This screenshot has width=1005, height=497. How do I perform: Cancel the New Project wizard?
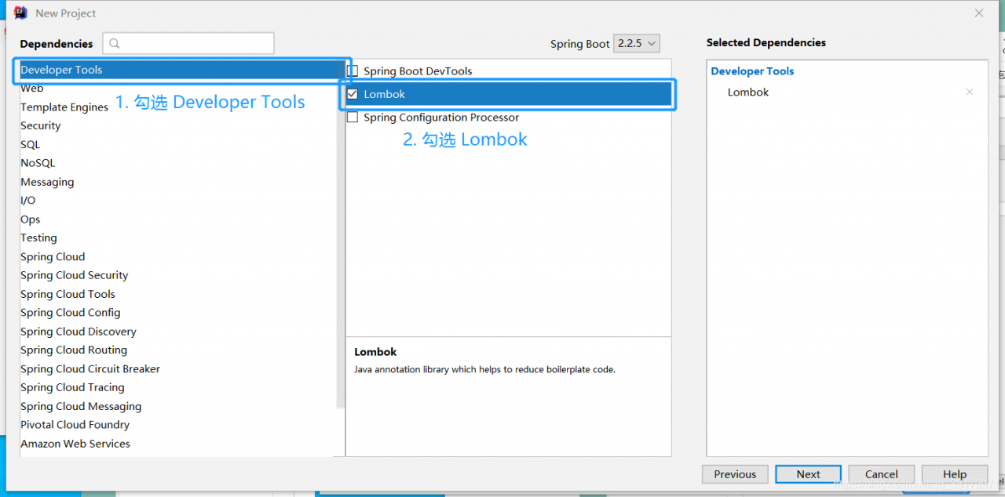(x=882, y=474)
